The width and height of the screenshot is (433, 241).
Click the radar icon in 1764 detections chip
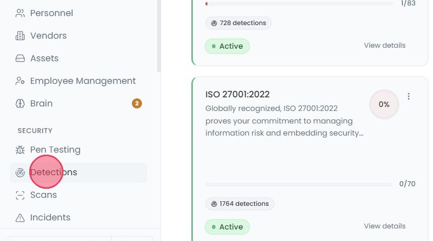[214, 204]
